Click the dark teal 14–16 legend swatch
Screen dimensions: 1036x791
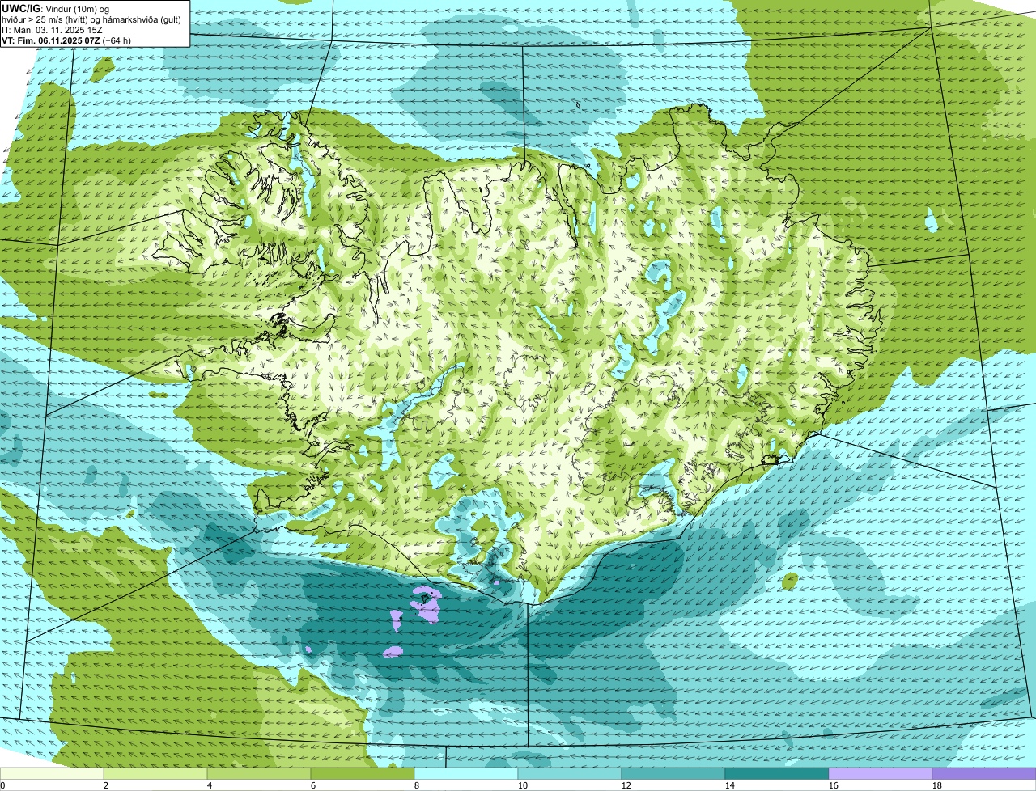(777, 774)
